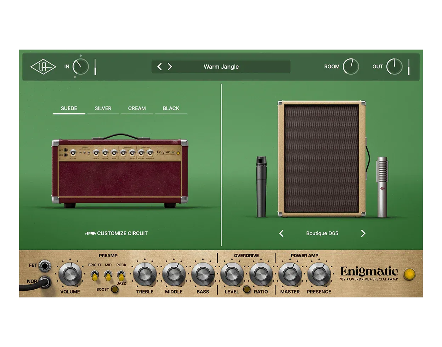Click the BASS knob

pyautogui.click(x=203, y=274)
